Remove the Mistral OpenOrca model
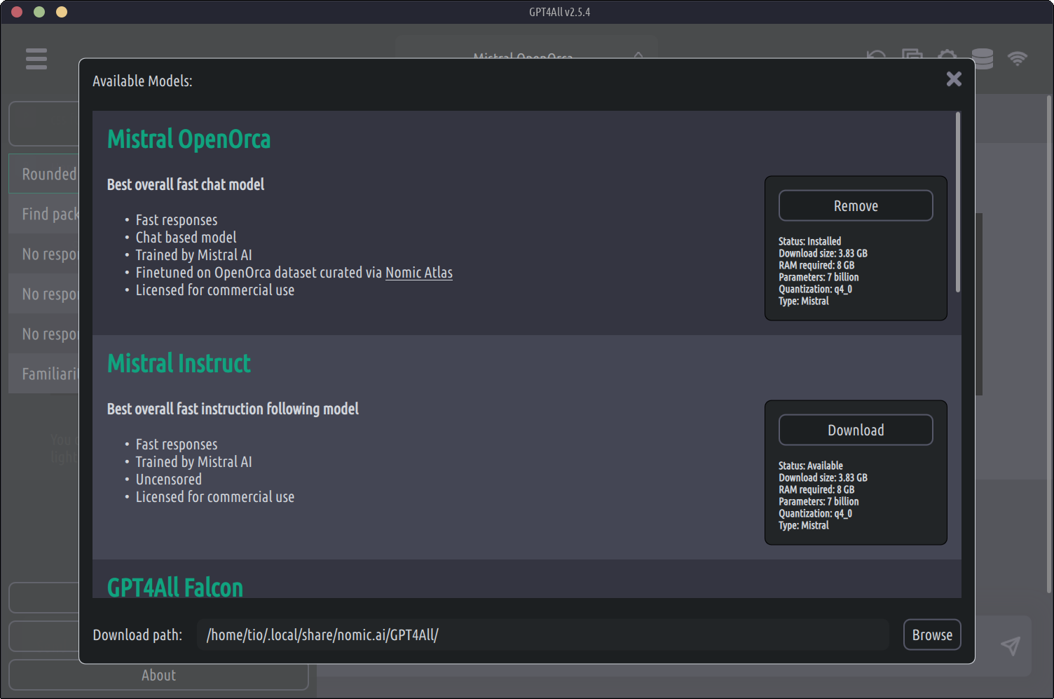Viewport: 1054px width, 699px height. (855, 206)
